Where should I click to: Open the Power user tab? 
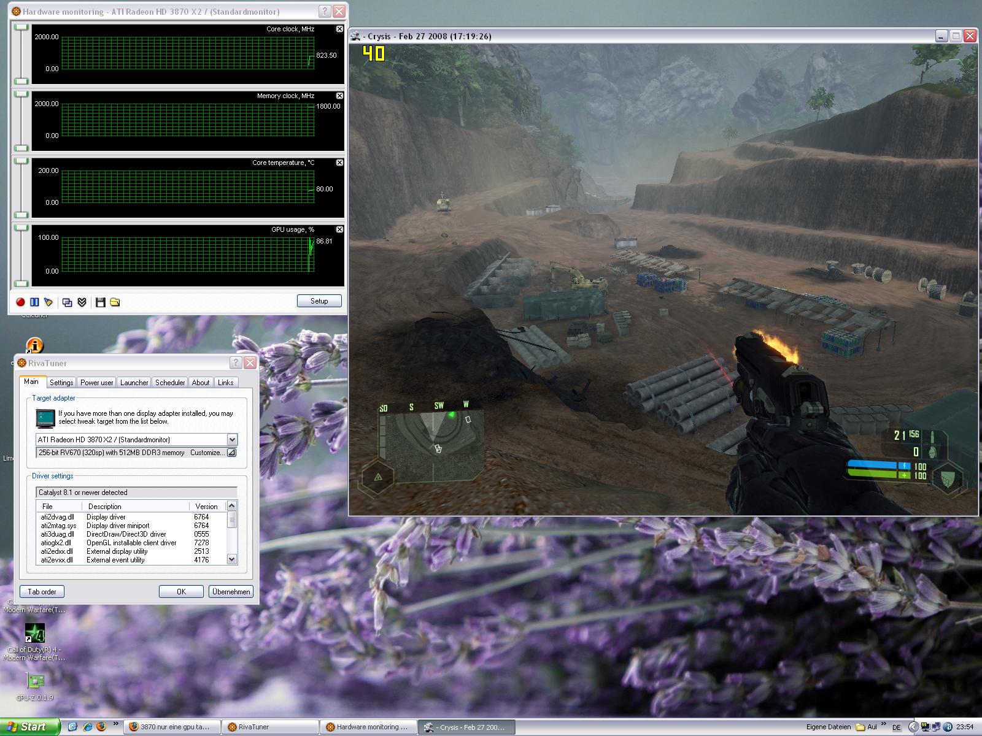(97, 383)
